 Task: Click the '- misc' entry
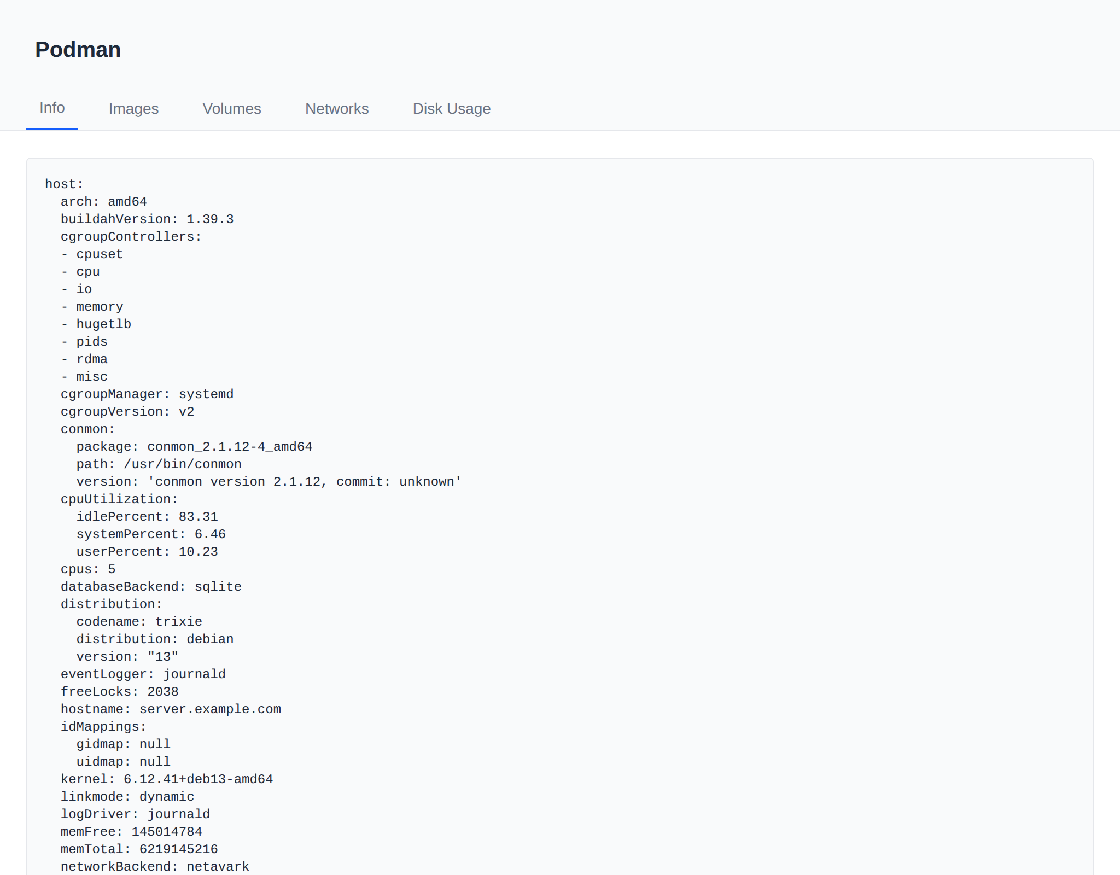pyautogui.click(x=84, y=377)
